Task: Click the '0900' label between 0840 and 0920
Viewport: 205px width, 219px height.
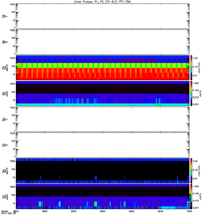Action: (102, 211)
